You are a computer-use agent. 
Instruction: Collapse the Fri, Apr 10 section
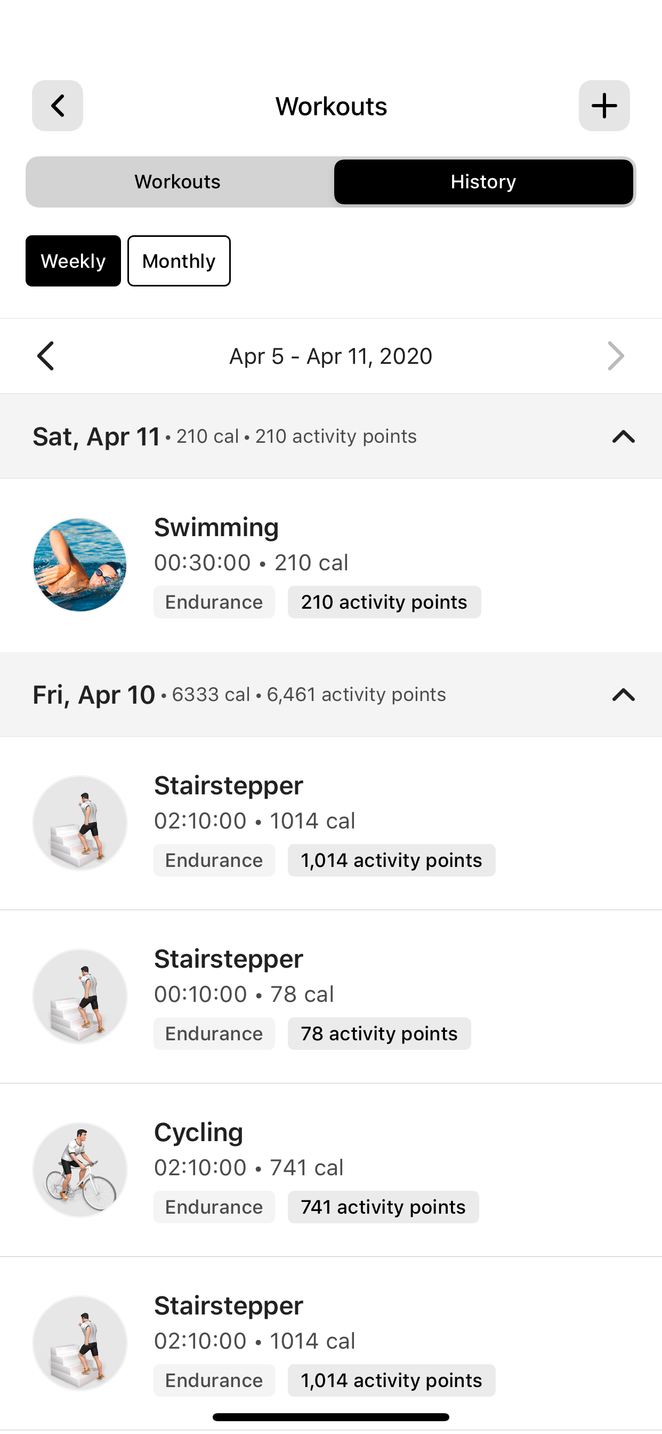click(x=624, y=695)
